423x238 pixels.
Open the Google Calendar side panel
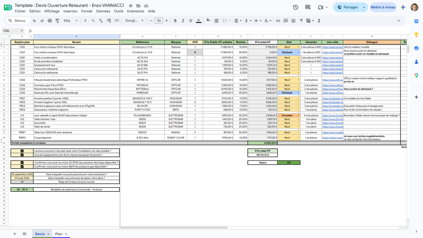pyautogui.click(x=416, y=22)
